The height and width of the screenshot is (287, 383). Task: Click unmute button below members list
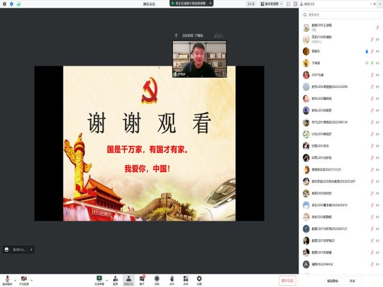(333, 281)
